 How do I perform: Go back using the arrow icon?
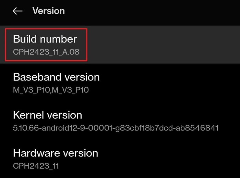17,11
